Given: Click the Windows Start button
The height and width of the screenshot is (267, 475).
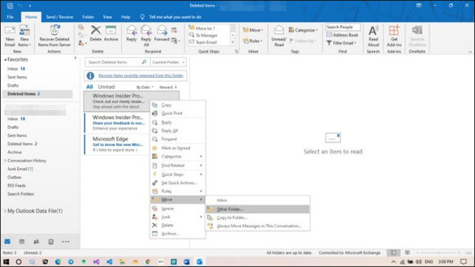Looking at the screenshot, I should pos(6,261).
